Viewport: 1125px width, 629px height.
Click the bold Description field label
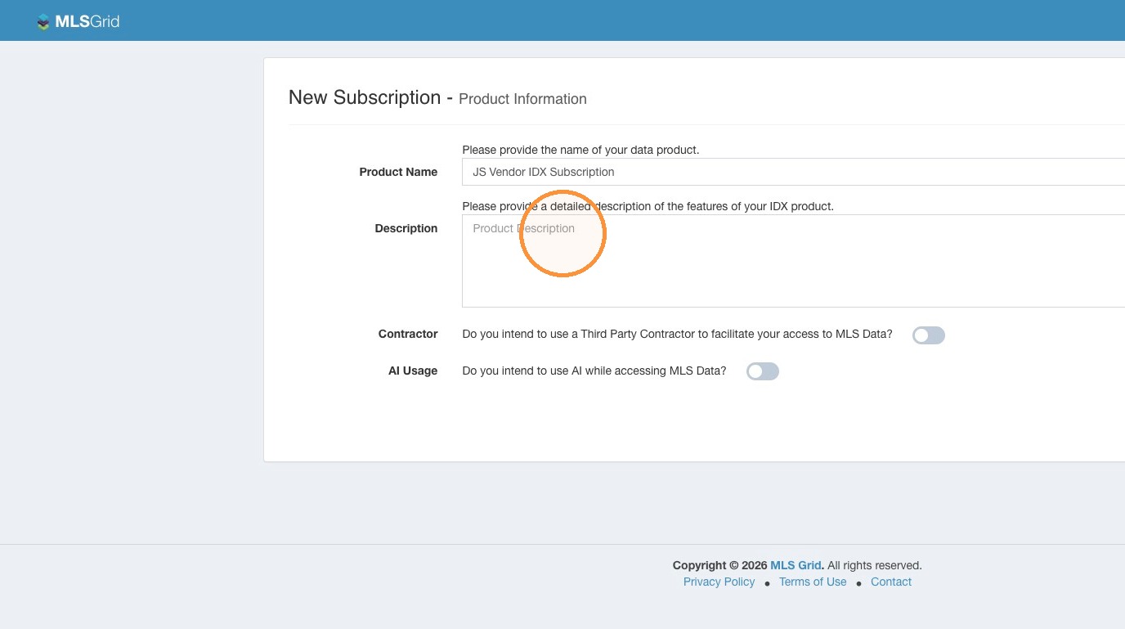click(406, 228)
